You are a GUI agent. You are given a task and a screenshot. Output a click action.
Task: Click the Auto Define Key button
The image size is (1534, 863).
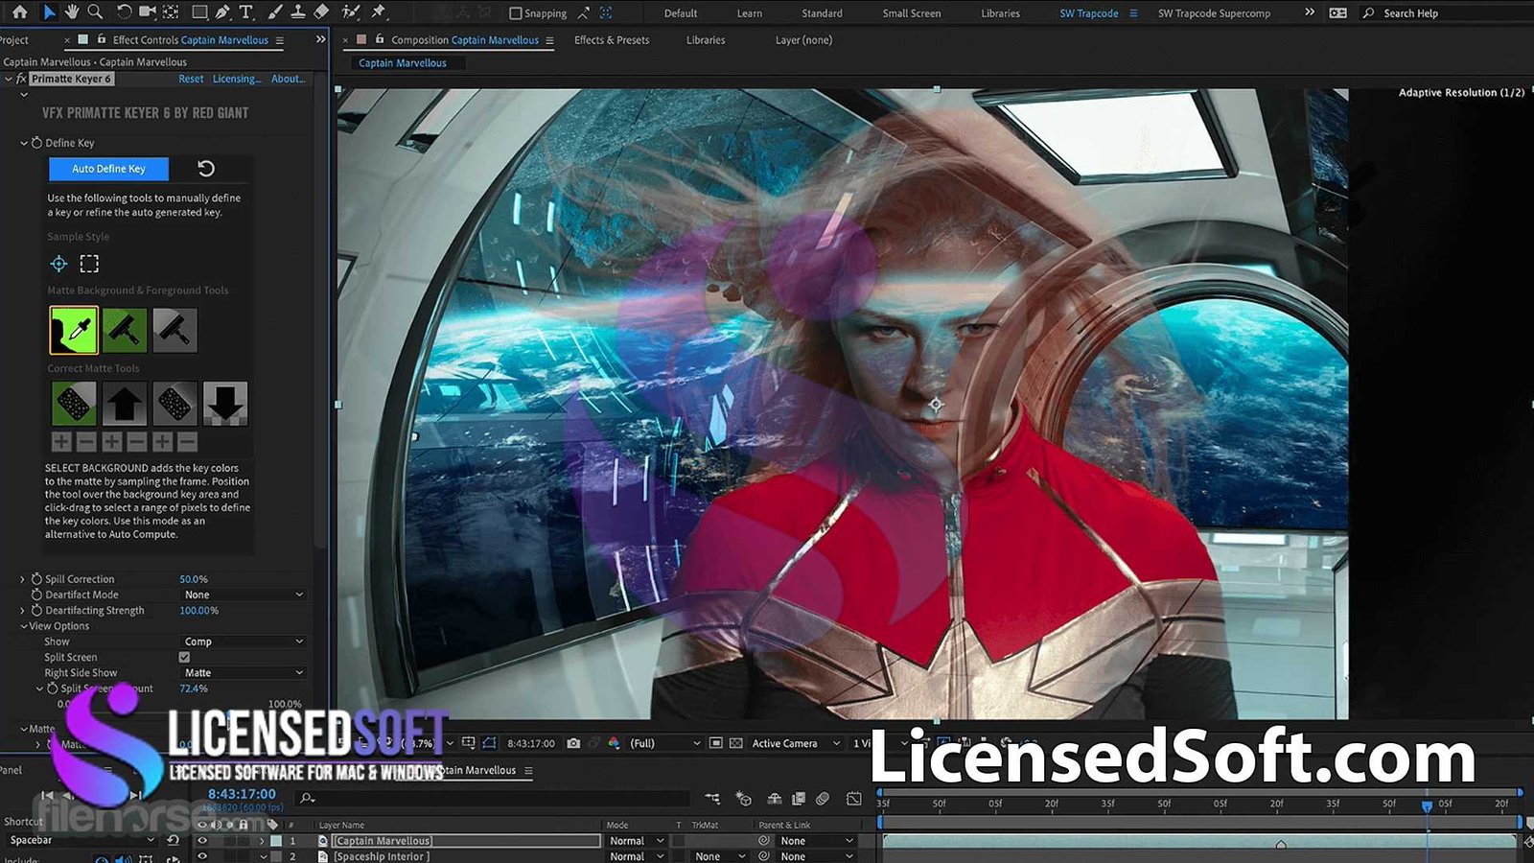point(108,169)
